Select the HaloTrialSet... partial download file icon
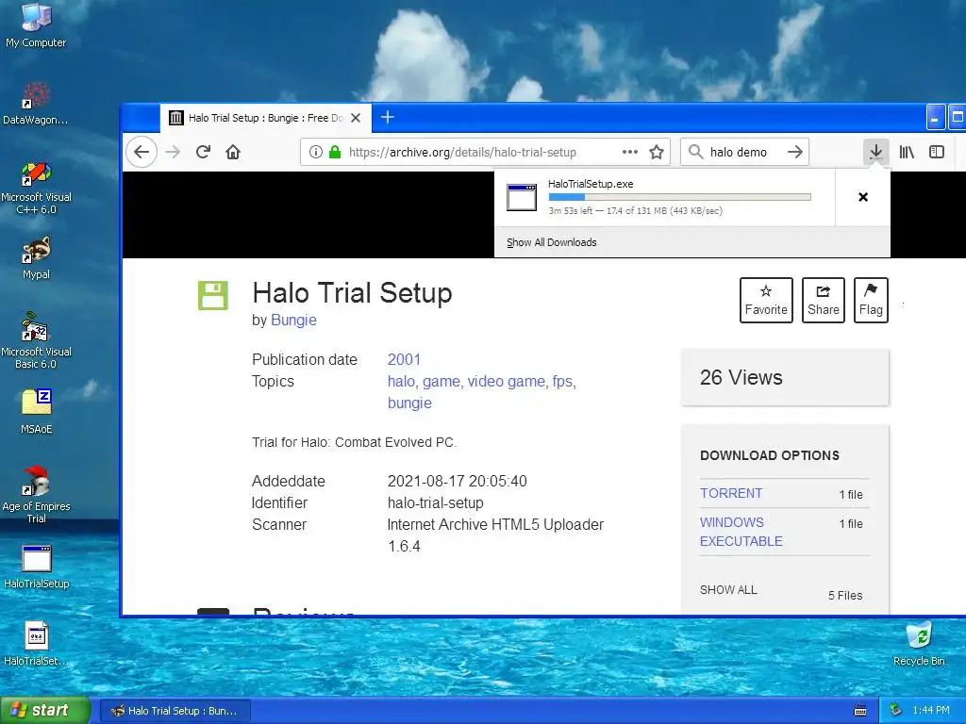This screenshot has width=966, height=724. pyautogui.click(x=36, y=644)
